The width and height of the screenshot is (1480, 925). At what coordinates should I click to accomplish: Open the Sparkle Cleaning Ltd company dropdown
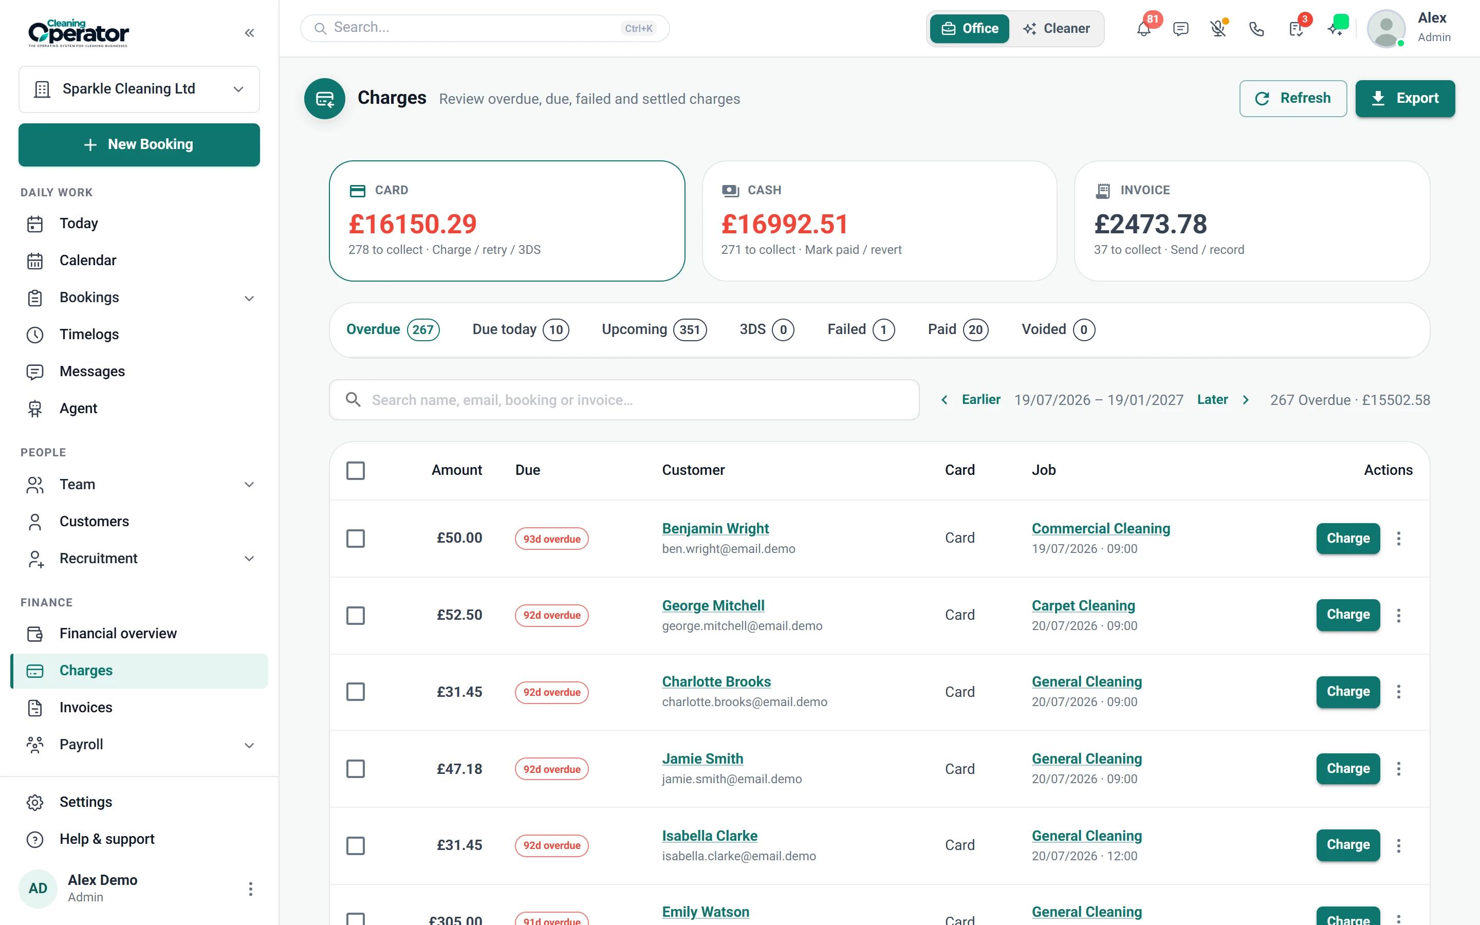tap(139, 89)
